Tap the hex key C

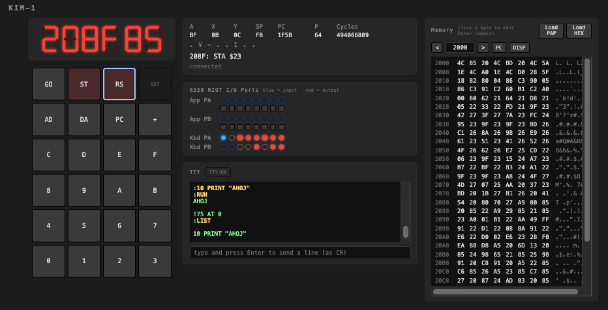pos(48,155)
